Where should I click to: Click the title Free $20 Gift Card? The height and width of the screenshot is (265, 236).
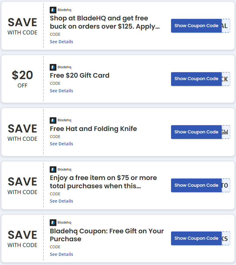(x=80, y=75)
